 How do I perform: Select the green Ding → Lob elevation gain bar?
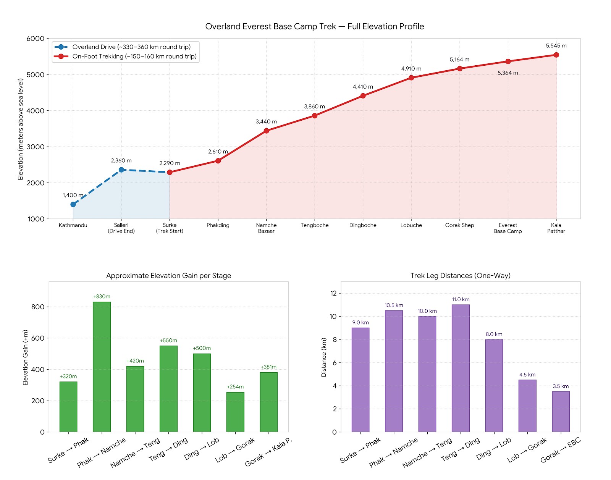[202, 393]
